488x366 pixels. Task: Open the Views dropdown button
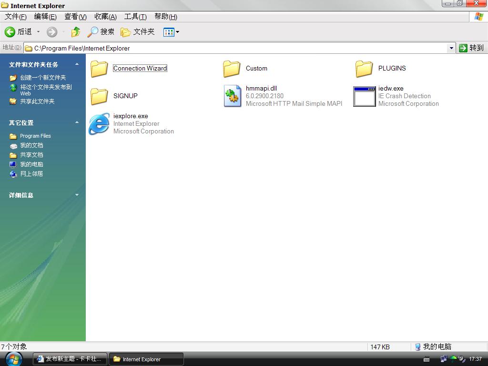point(172,32)
